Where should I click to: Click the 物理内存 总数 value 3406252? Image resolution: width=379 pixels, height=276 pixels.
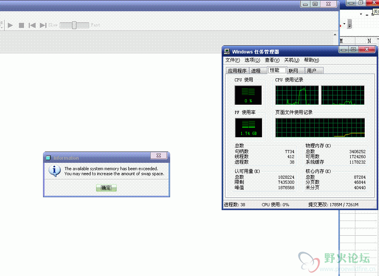coord(357,152)
